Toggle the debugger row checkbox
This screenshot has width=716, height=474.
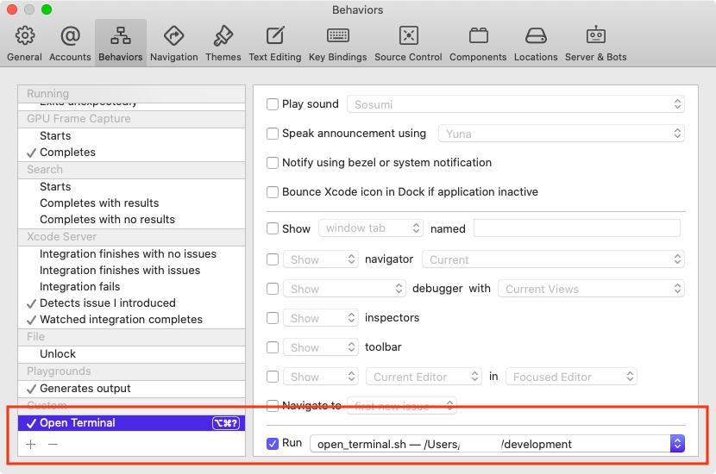[273, 289]
